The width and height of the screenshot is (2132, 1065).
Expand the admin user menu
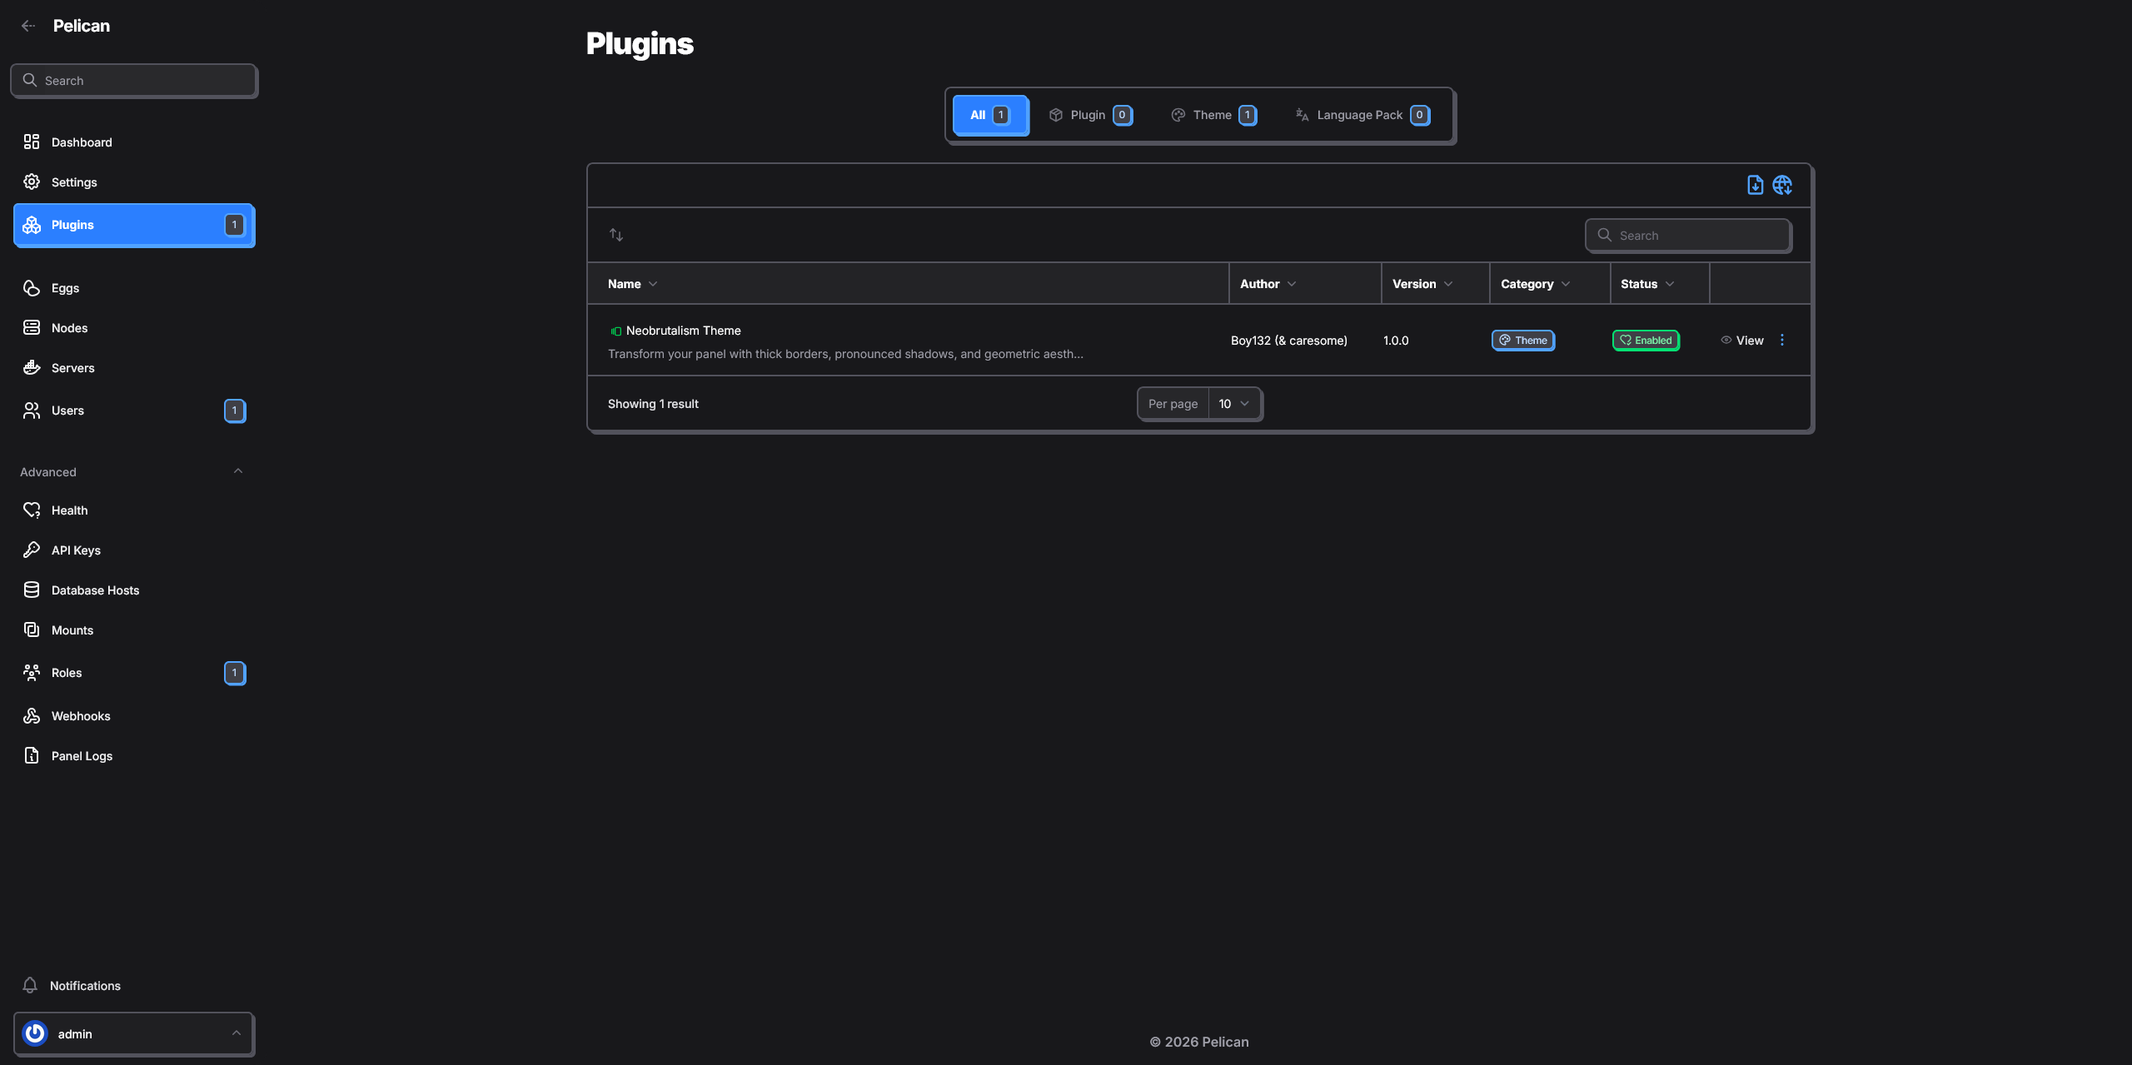133,1034
